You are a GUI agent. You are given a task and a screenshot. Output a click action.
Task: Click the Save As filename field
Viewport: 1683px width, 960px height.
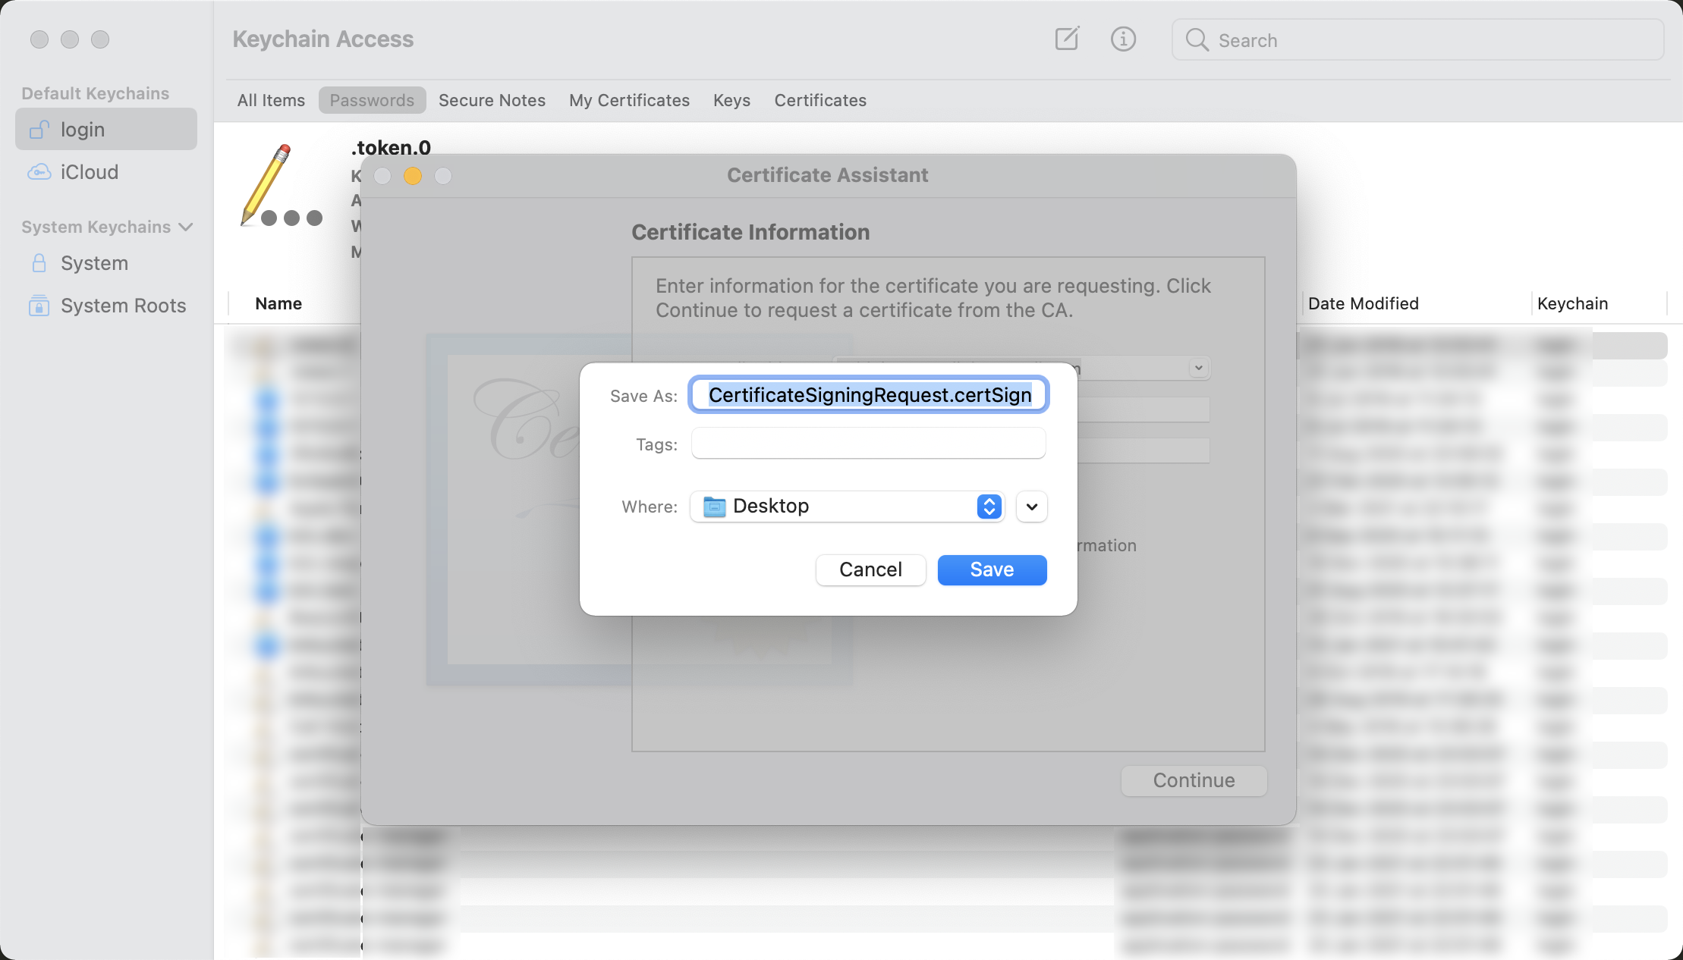coord(868,395)
